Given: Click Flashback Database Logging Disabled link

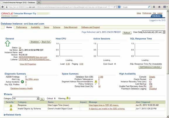Looking at the screenshot, I should click(x=153, y=89).
